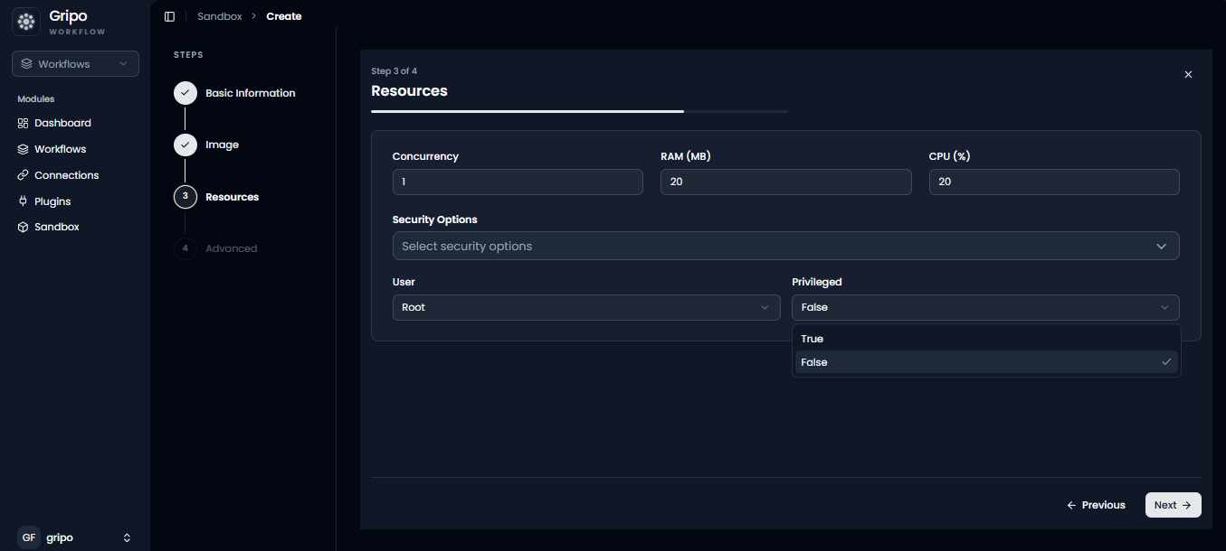Click the Next button
Viewport: 1226px width, 551px height.
(1173, 505)
